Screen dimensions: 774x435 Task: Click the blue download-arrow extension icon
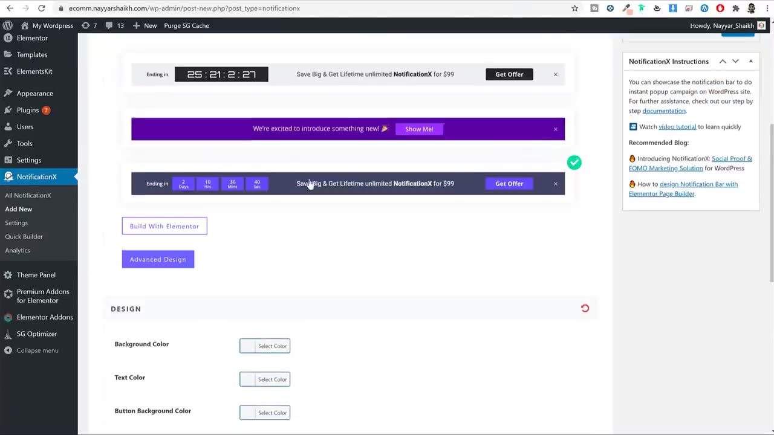pos(672,8)
